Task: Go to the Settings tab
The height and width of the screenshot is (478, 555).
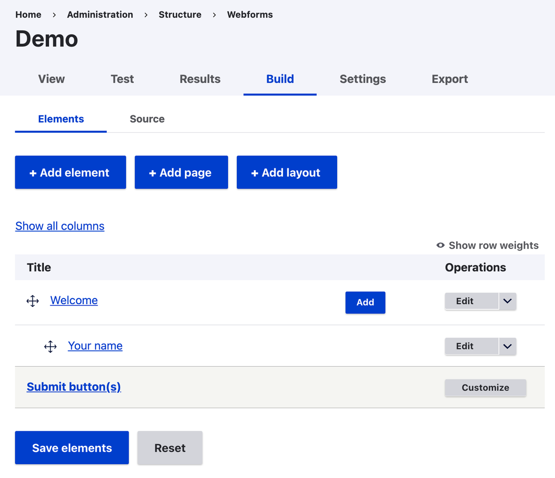Action: pos(363,79)
